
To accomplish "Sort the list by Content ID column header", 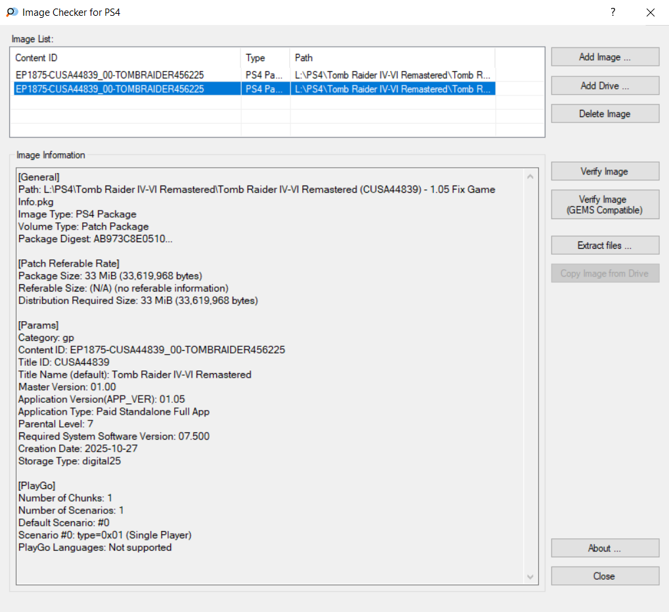I will tap(125, 58).
